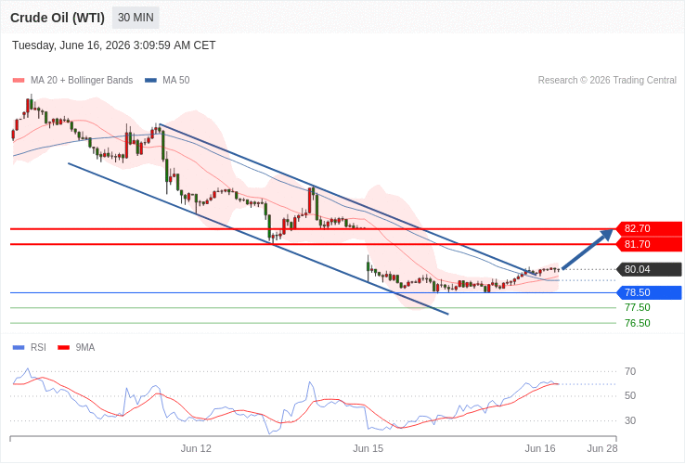Viewport: 685px width, 464px height.
Task: Click the Jun 12 date marker
Action: click(x=196, y=448)
